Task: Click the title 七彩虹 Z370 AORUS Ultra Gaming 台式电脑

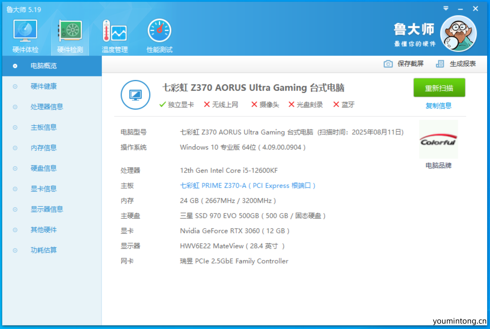Action: click(x=253, y=88)
